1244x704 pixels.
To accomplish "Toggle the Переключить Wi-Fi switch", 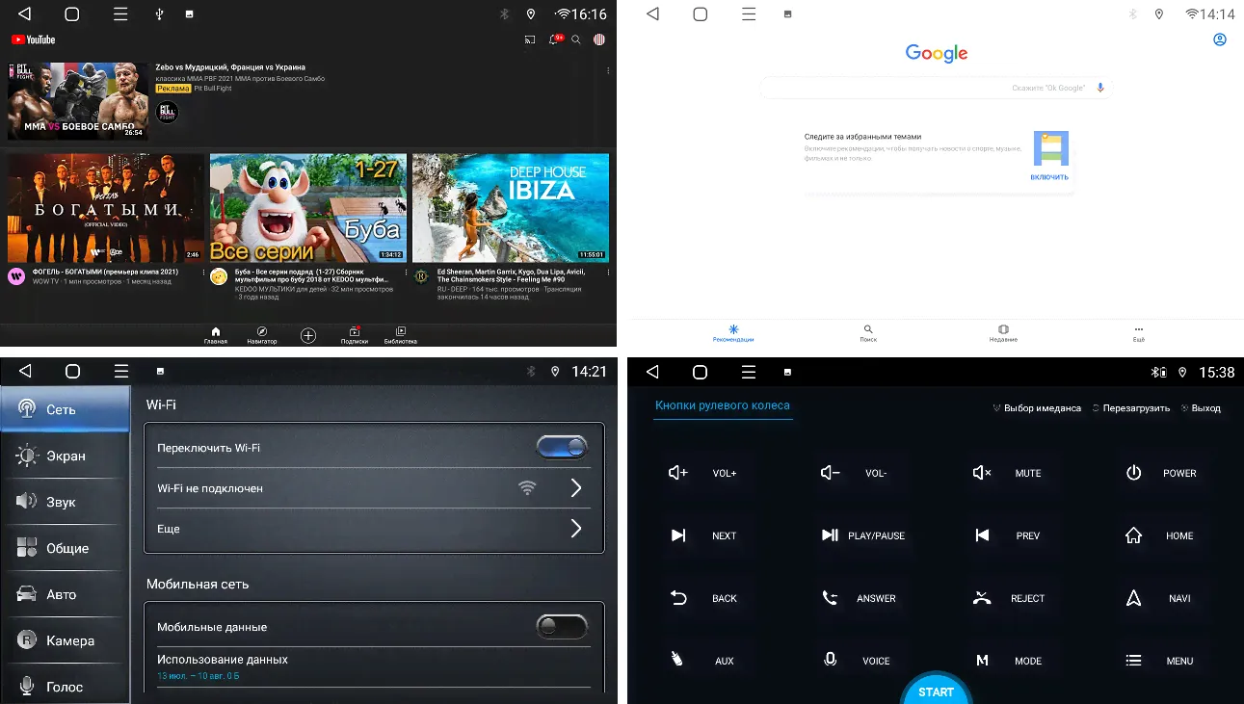I will click(562, 447).
